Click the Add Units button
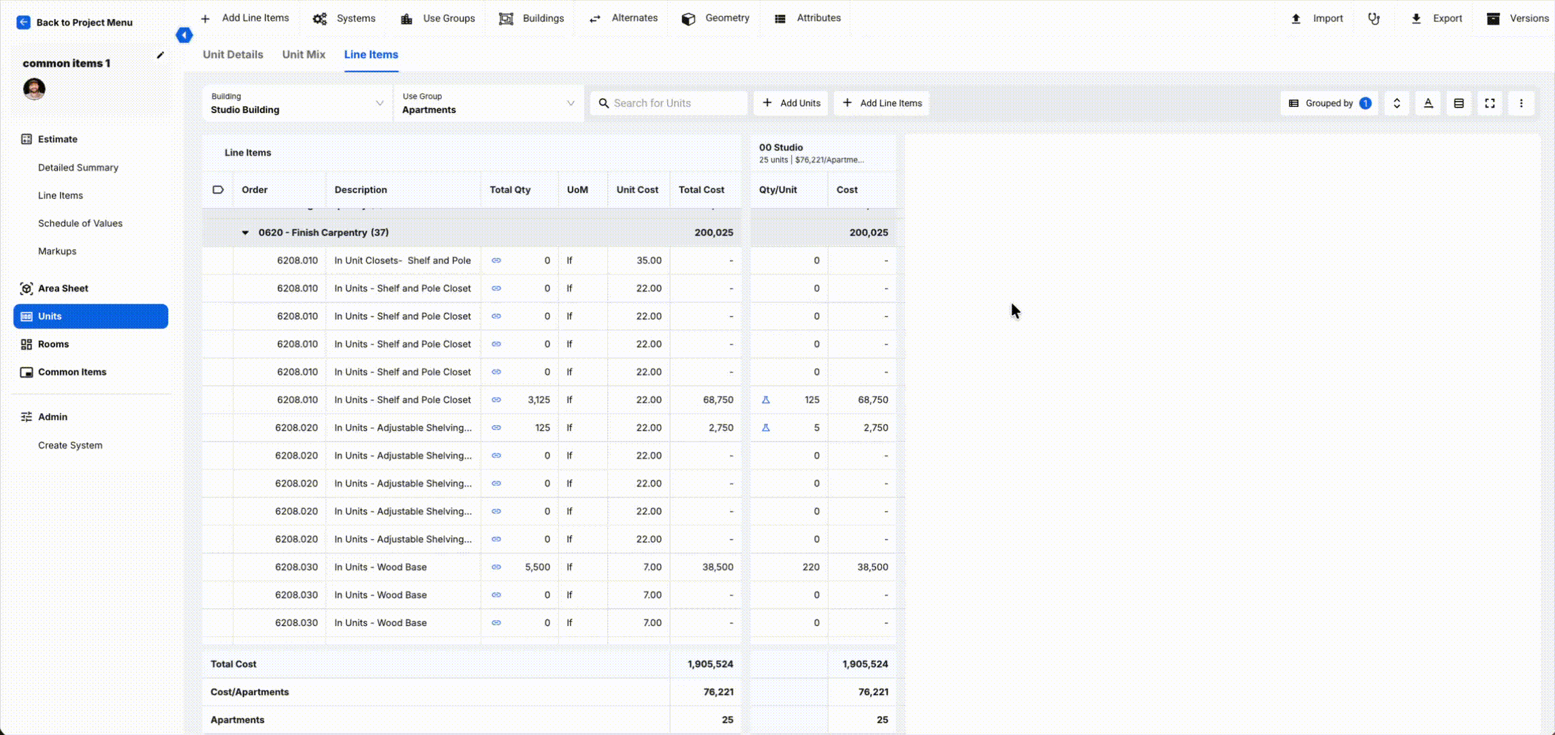Image resolution: width=1555 pixels, height=735 pixels. coord(791,103)
